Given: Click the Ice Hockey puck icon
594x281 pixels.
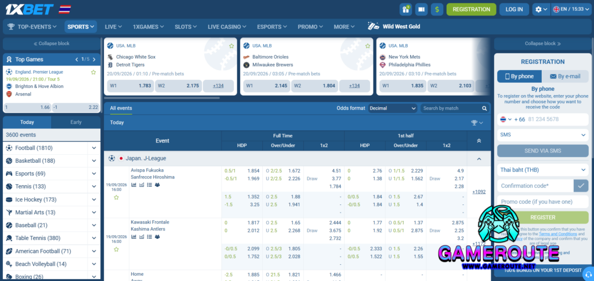Looking at the screenshot, I should pos(9,199).
